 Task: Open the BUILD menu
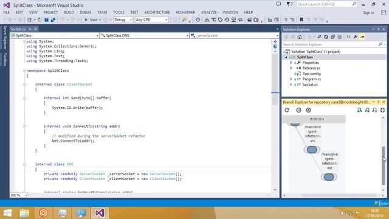click(x=69, y=12)
